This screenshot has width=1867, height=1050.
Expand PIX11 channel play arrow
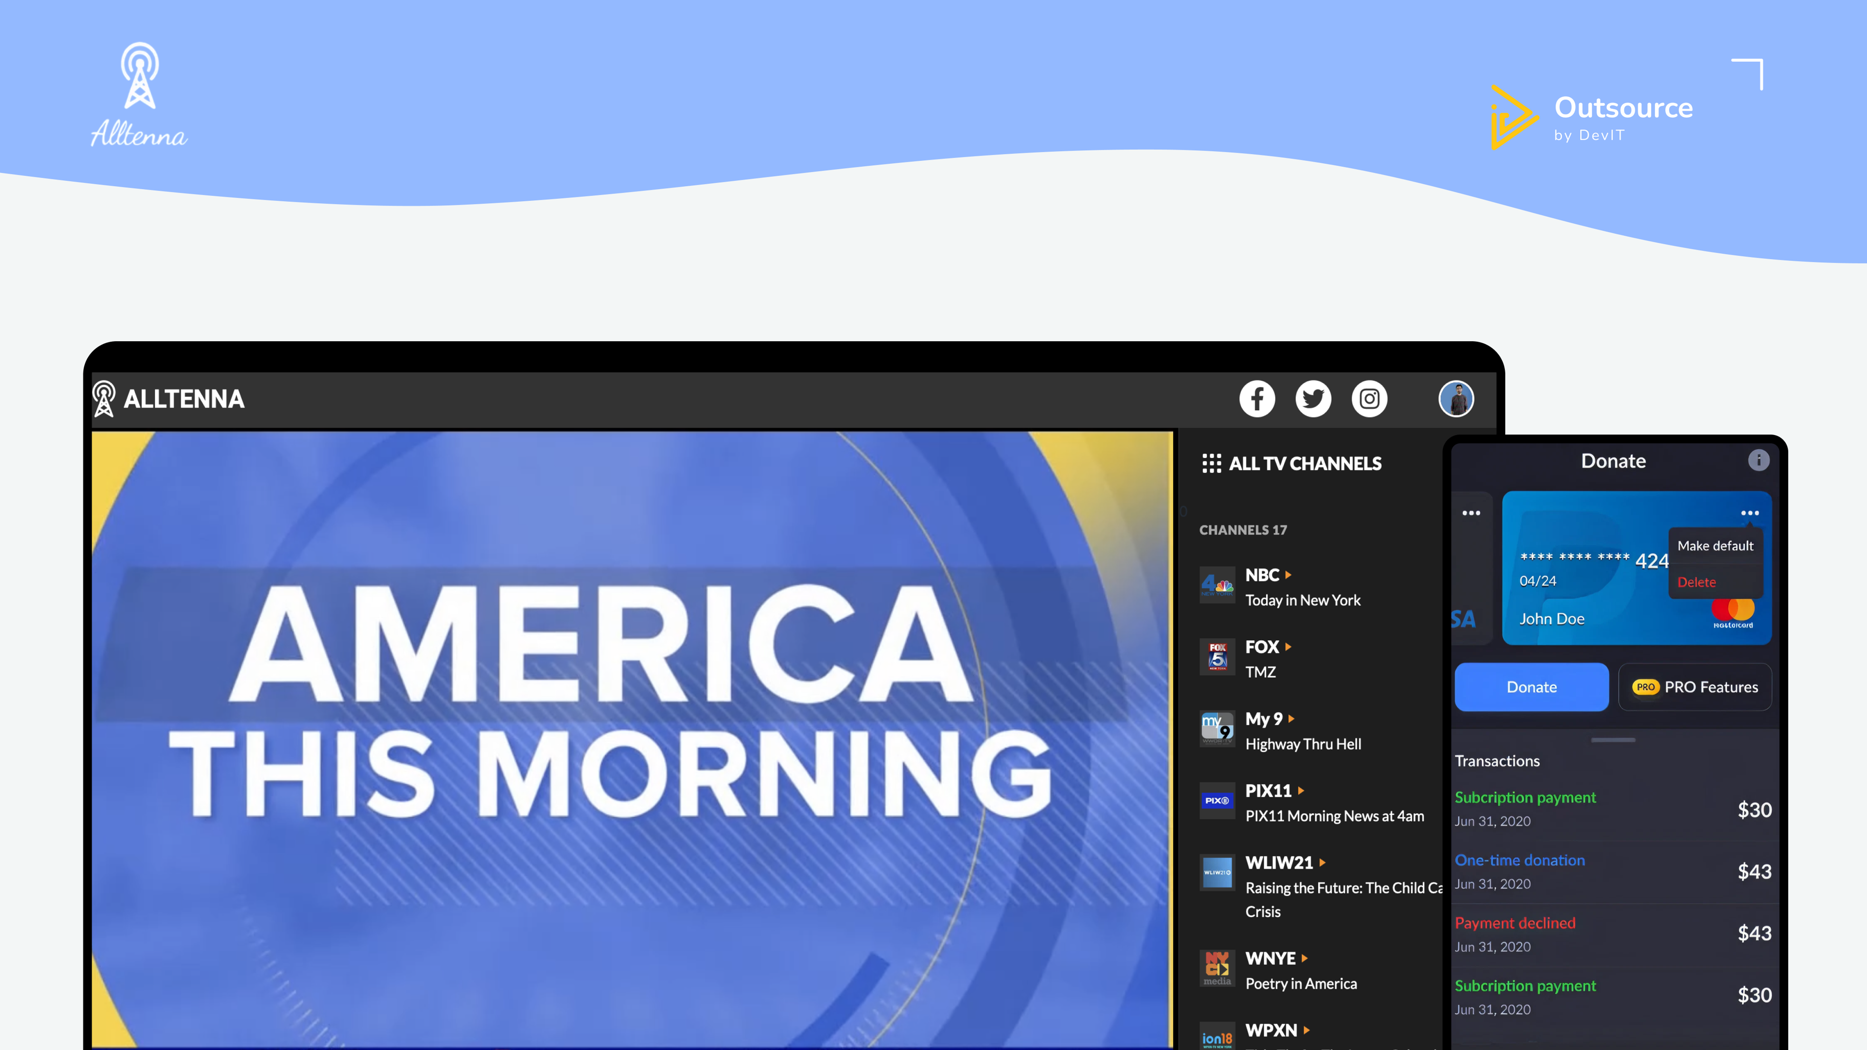(1301, 790)
